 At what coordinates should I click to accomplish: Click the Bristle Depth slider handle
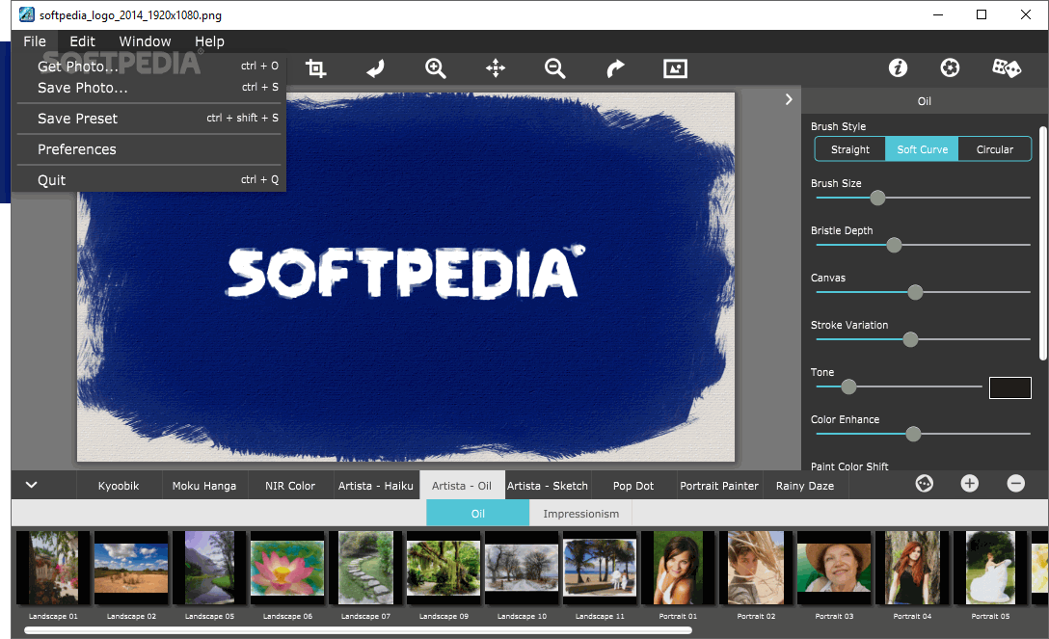pyautogui.click(x=894, y=246)
